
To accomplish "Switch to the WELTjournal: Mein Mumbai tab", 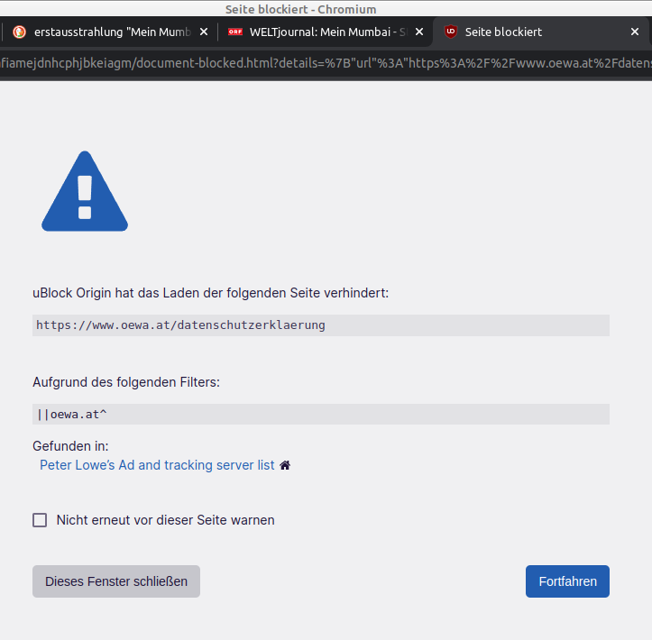I will [x=325, y=32].
